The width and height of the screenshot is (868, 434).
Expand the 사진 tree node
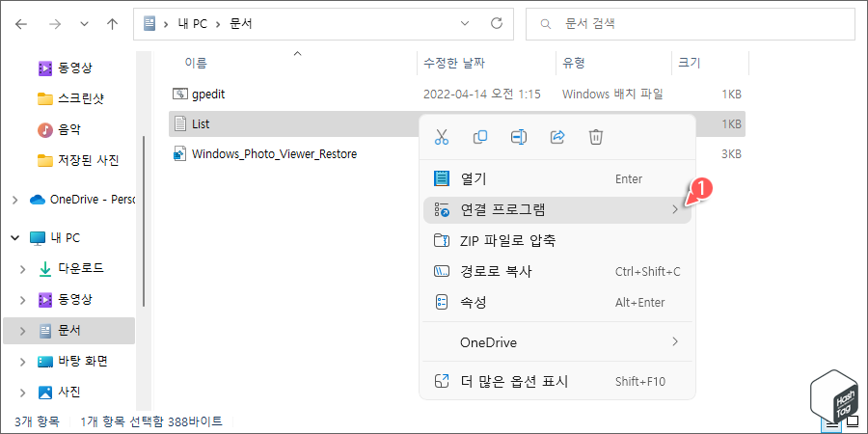click(x=23, y=393)
